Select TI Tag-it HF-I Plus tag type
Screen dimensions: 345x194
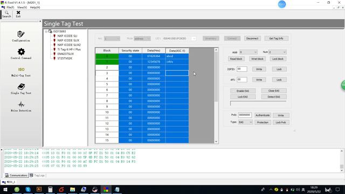[69, 50]
